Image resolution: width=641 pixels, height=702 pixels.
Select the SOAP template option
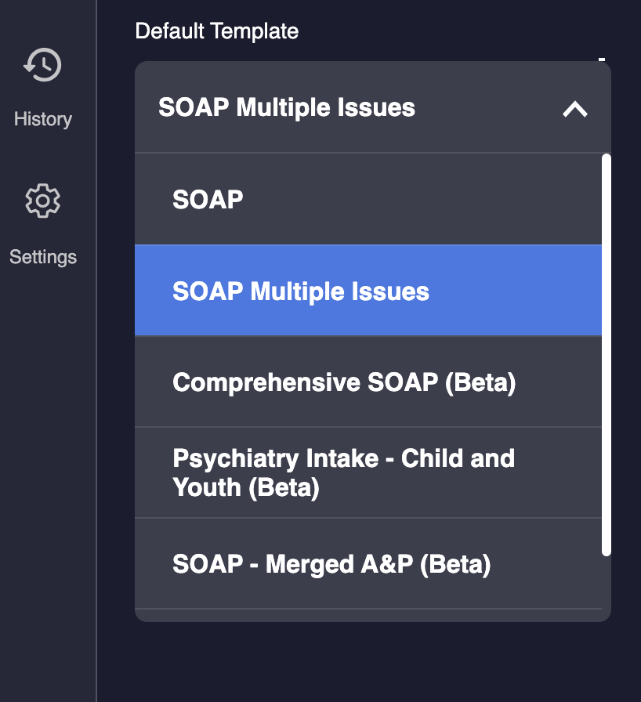coord(208,200)
